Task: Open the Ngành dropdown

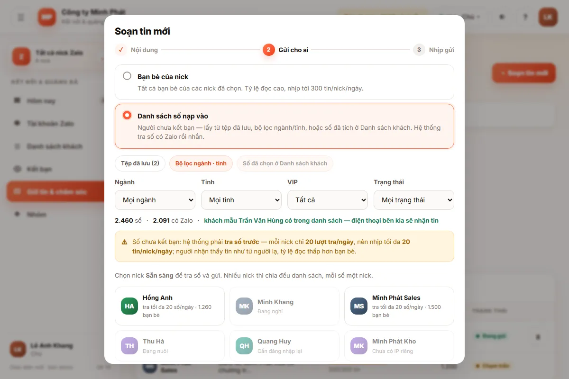Action: tap(155, 200)
